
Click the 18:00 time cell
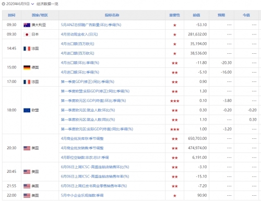pyautogui.click(x=11, y=110)
